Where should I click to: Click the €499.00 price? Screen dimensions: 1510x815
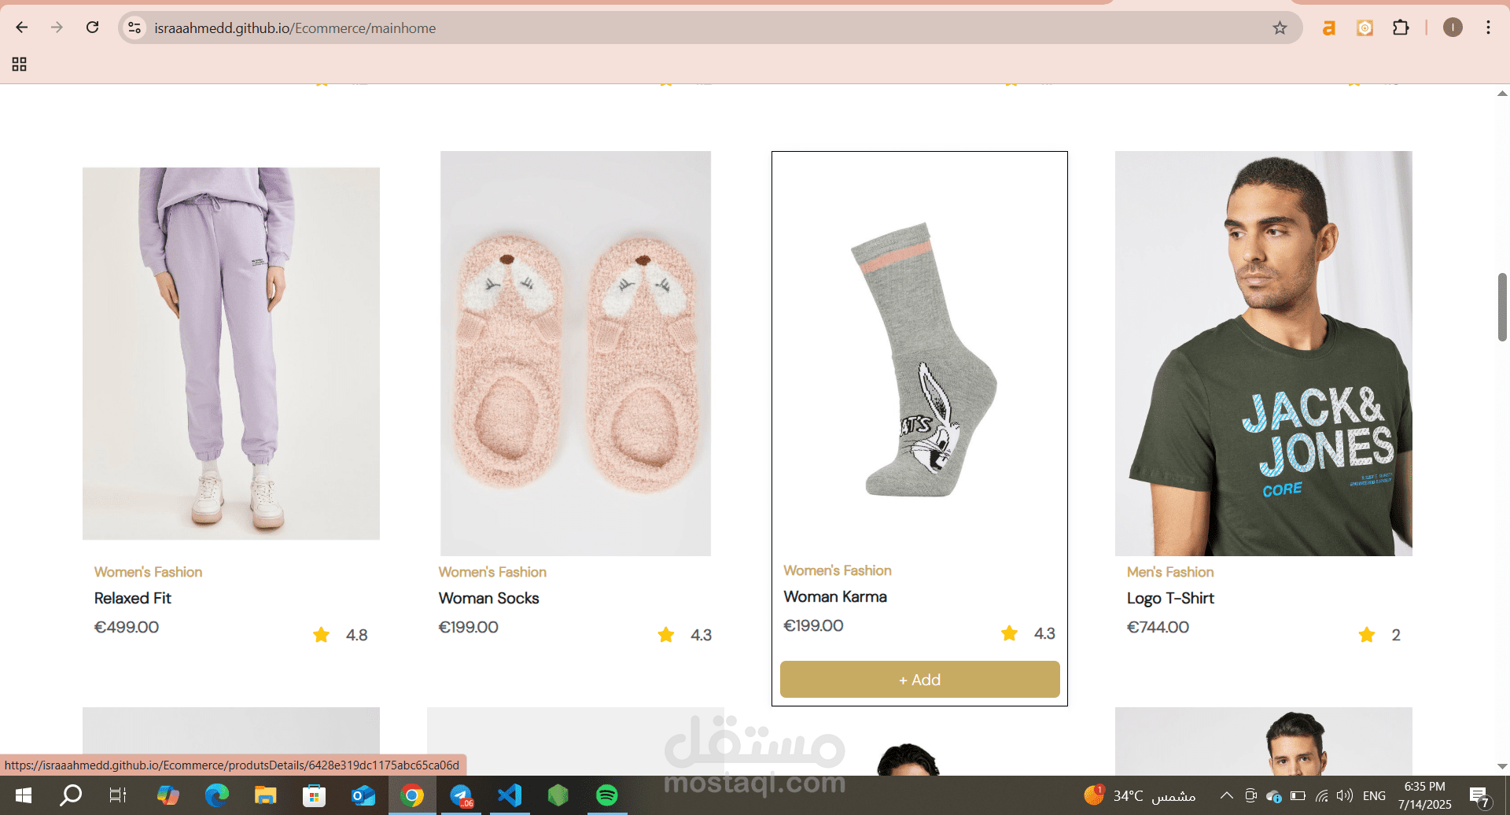tap(127, 627)
